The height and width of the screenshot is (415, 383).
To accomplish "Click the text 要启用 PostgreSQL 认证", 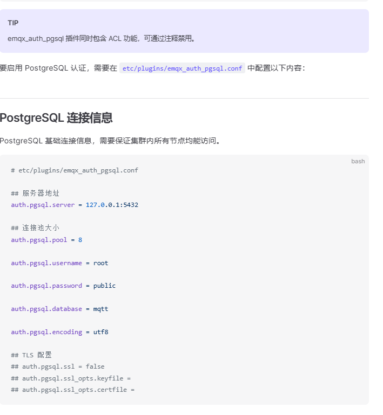I will click(x=43, y=68).
